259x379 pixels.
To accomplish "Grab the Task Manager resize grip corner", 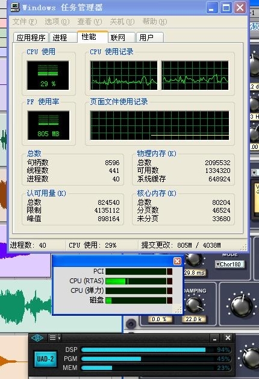I will (244, 247).
